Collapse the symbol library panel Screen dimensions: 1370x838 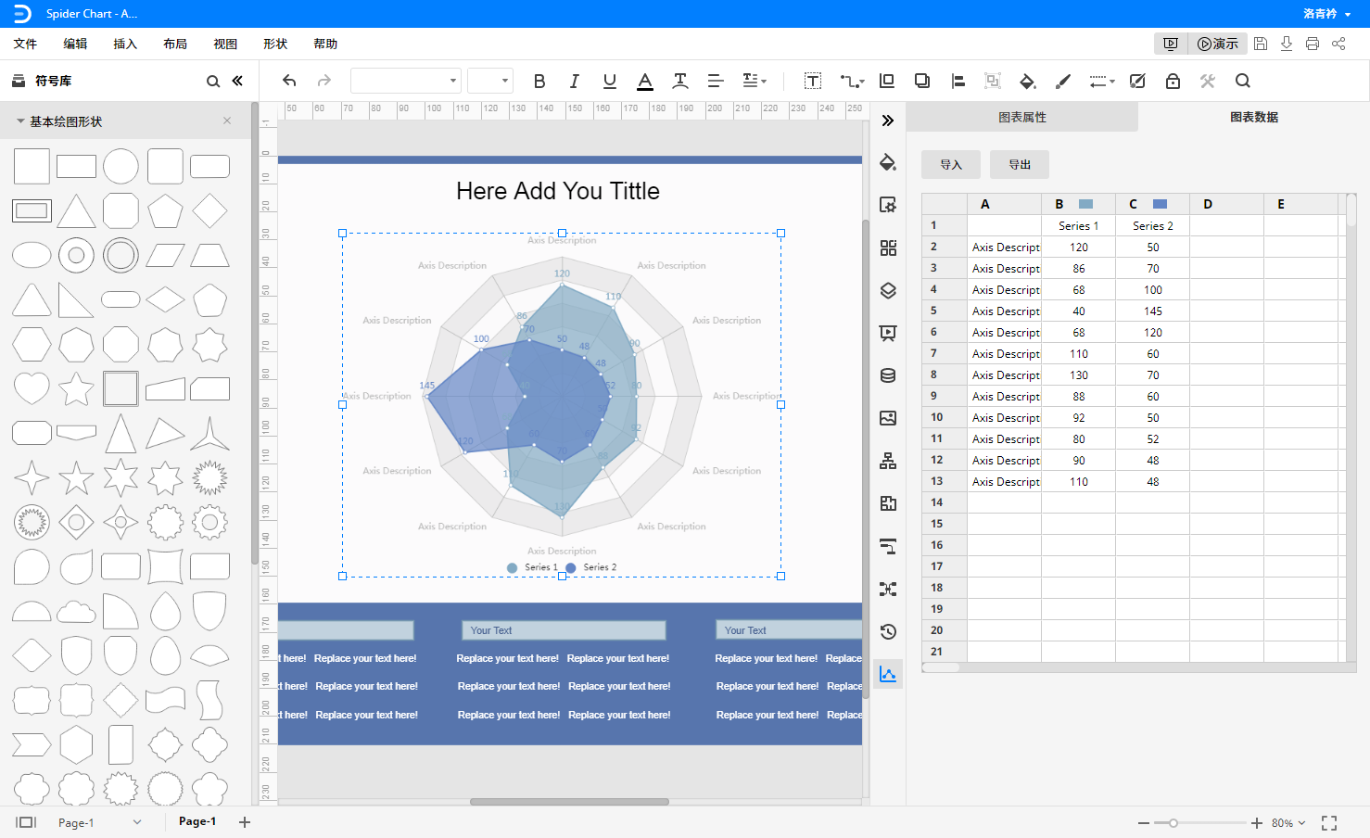coord(237,81)
